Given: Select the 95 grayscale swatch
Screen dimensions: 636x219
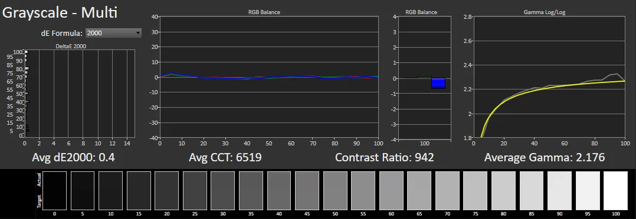Looking at the screenshot, I should (588, 190).
